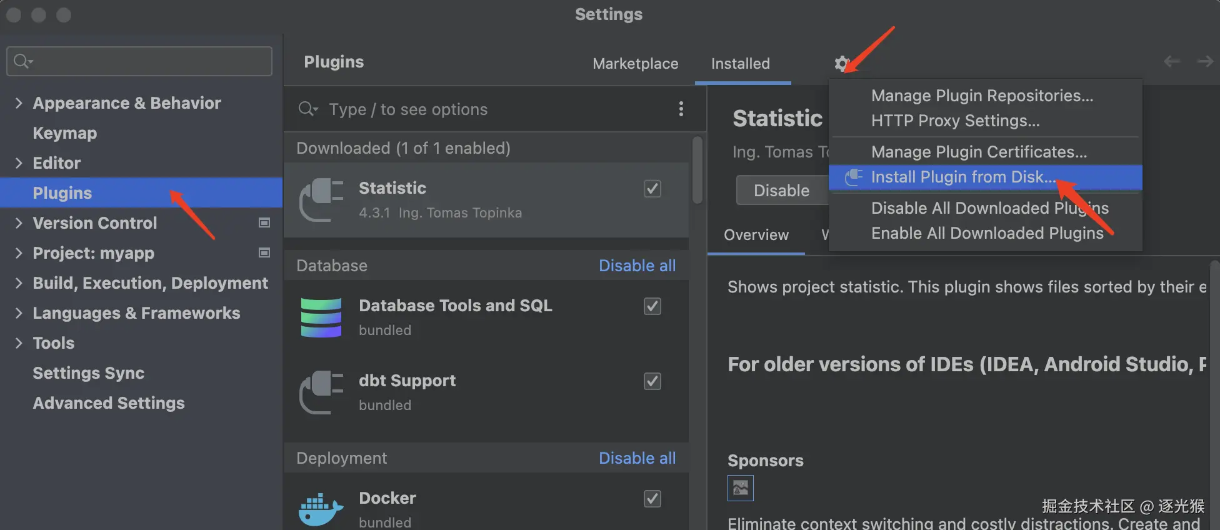
Task: Open the plugins gear settings icon
Action: click(841, 63)
